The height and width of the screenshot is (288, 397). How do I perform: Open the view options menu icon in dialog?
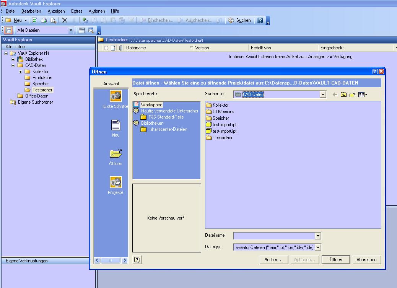(x=363, y=94)
